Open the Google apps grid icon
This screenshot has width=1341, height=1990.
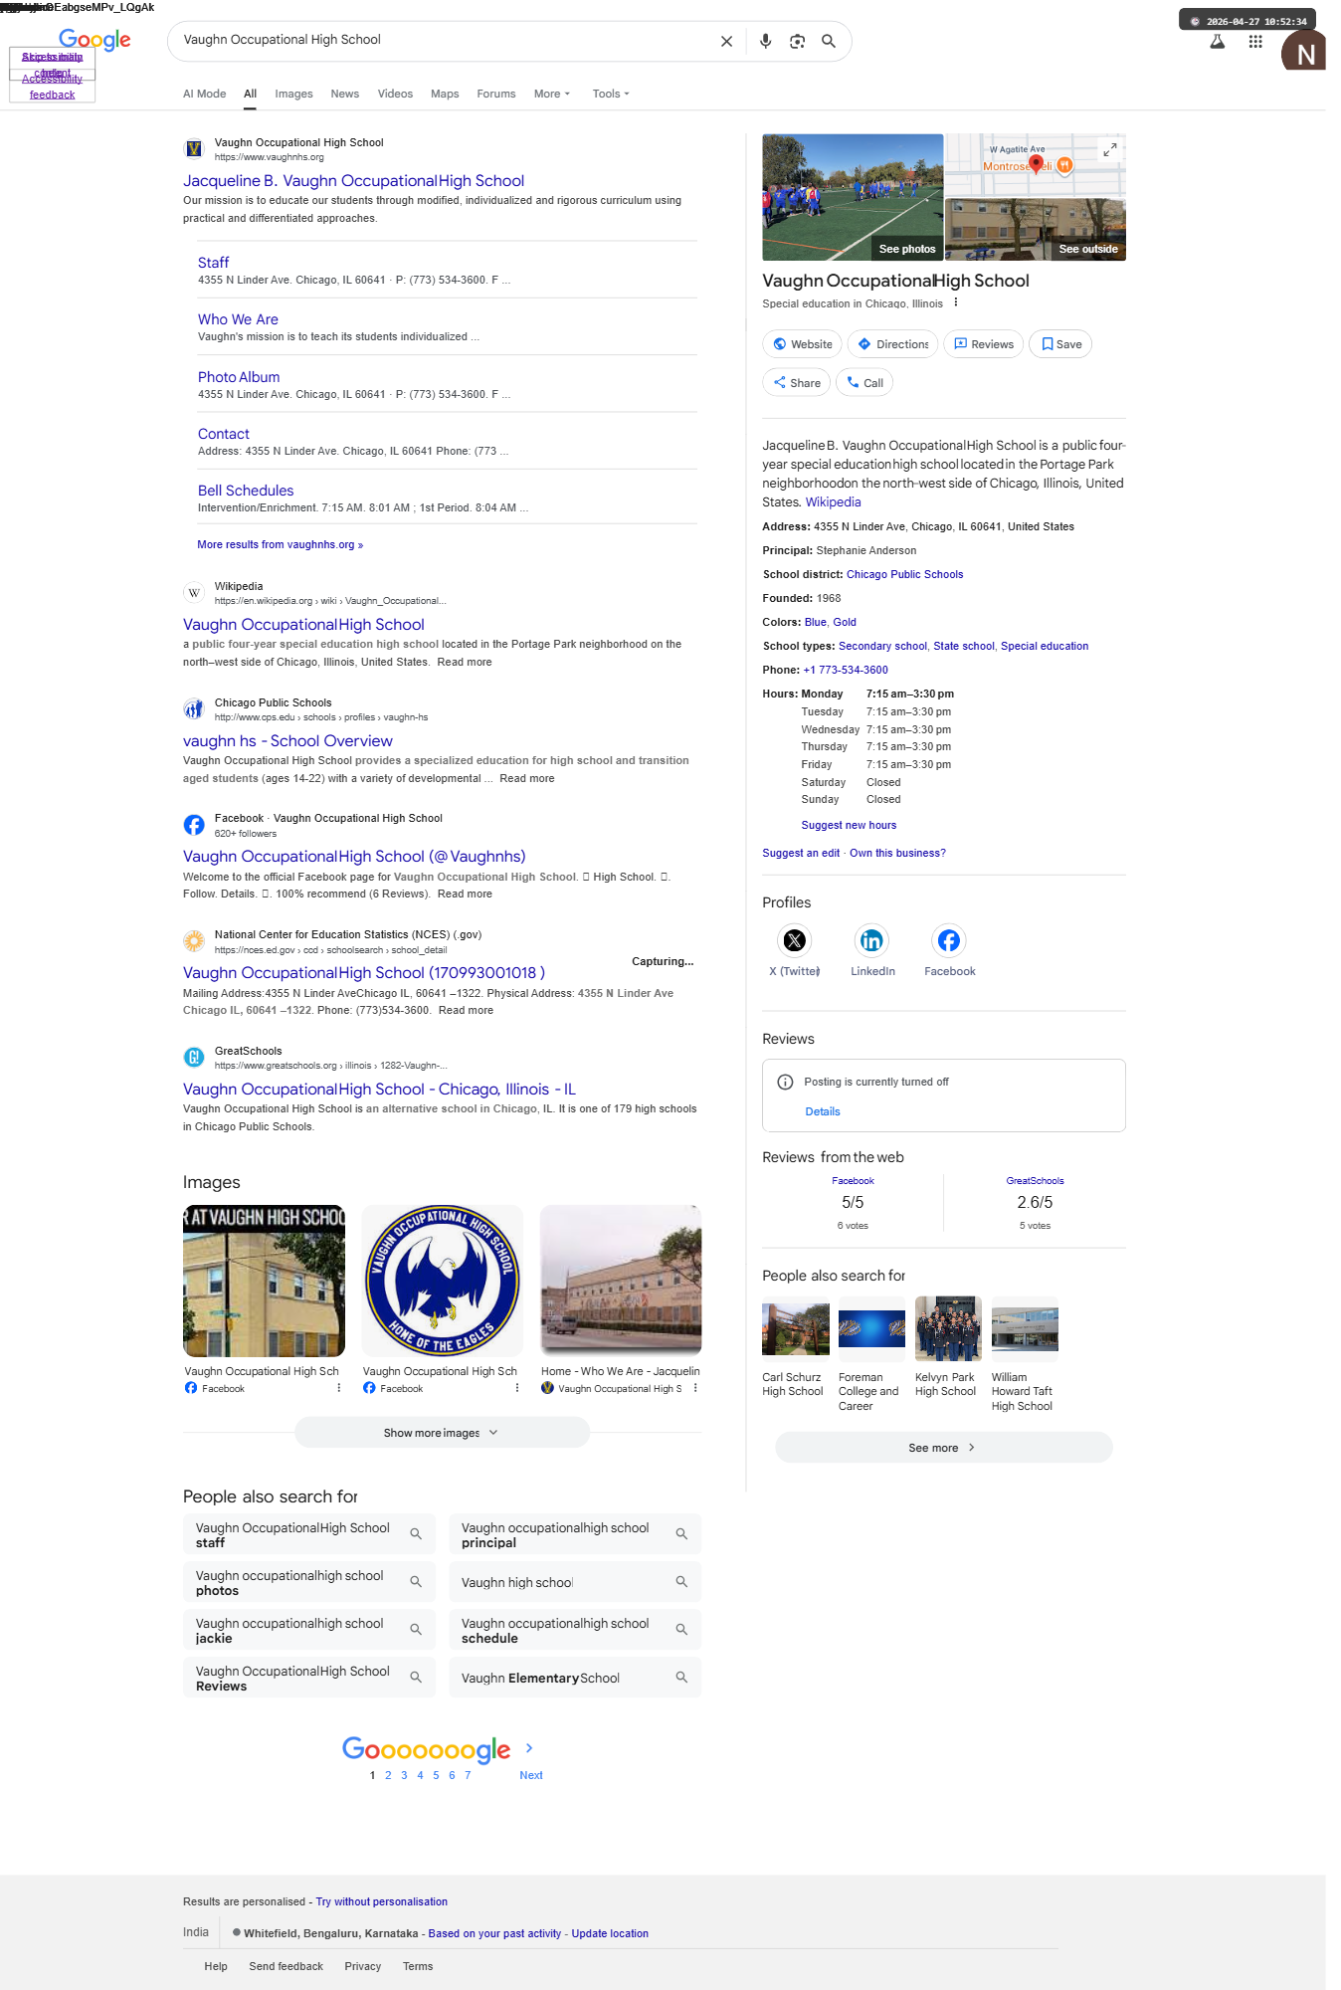click(1255, 42)
